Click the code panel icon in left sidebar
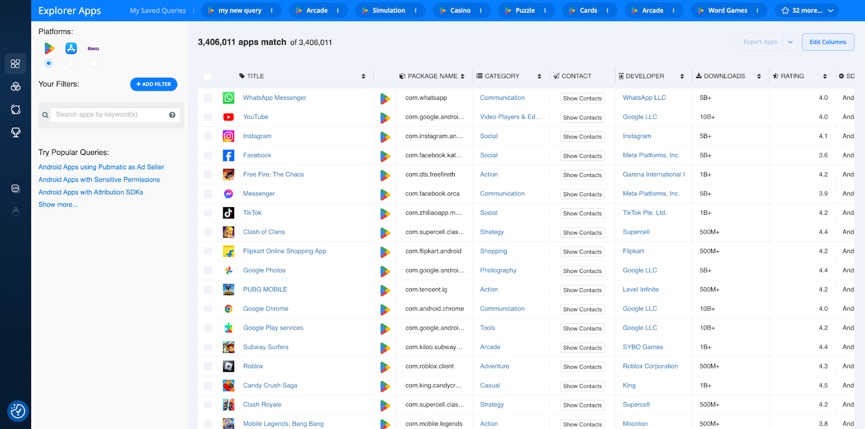 [16, 188]
